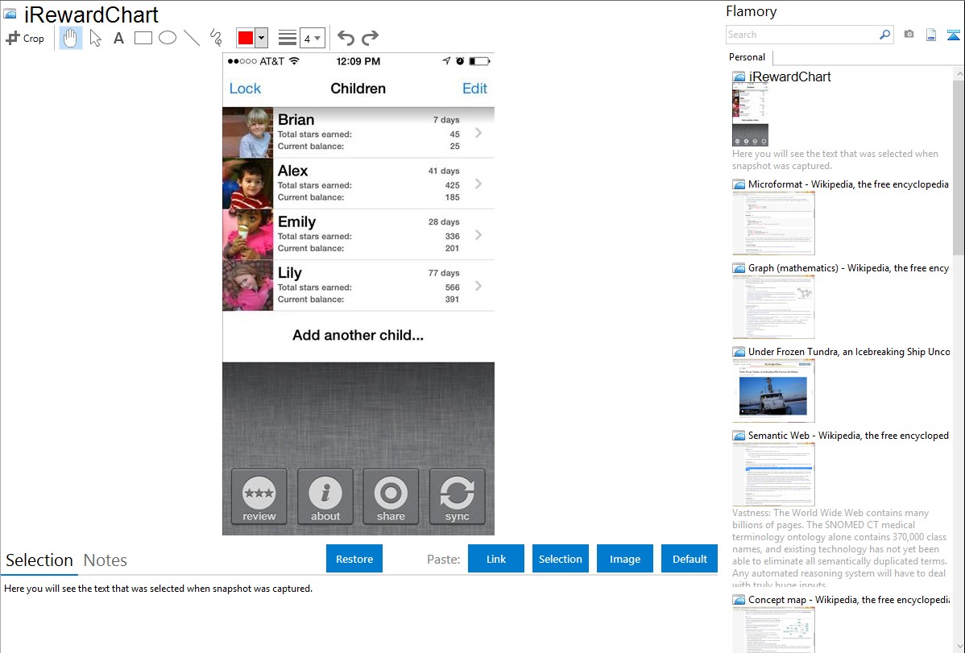The width and height of the screenshot is (965, 653).
Task: Click the camera capture icon
Action: point(909,35)
